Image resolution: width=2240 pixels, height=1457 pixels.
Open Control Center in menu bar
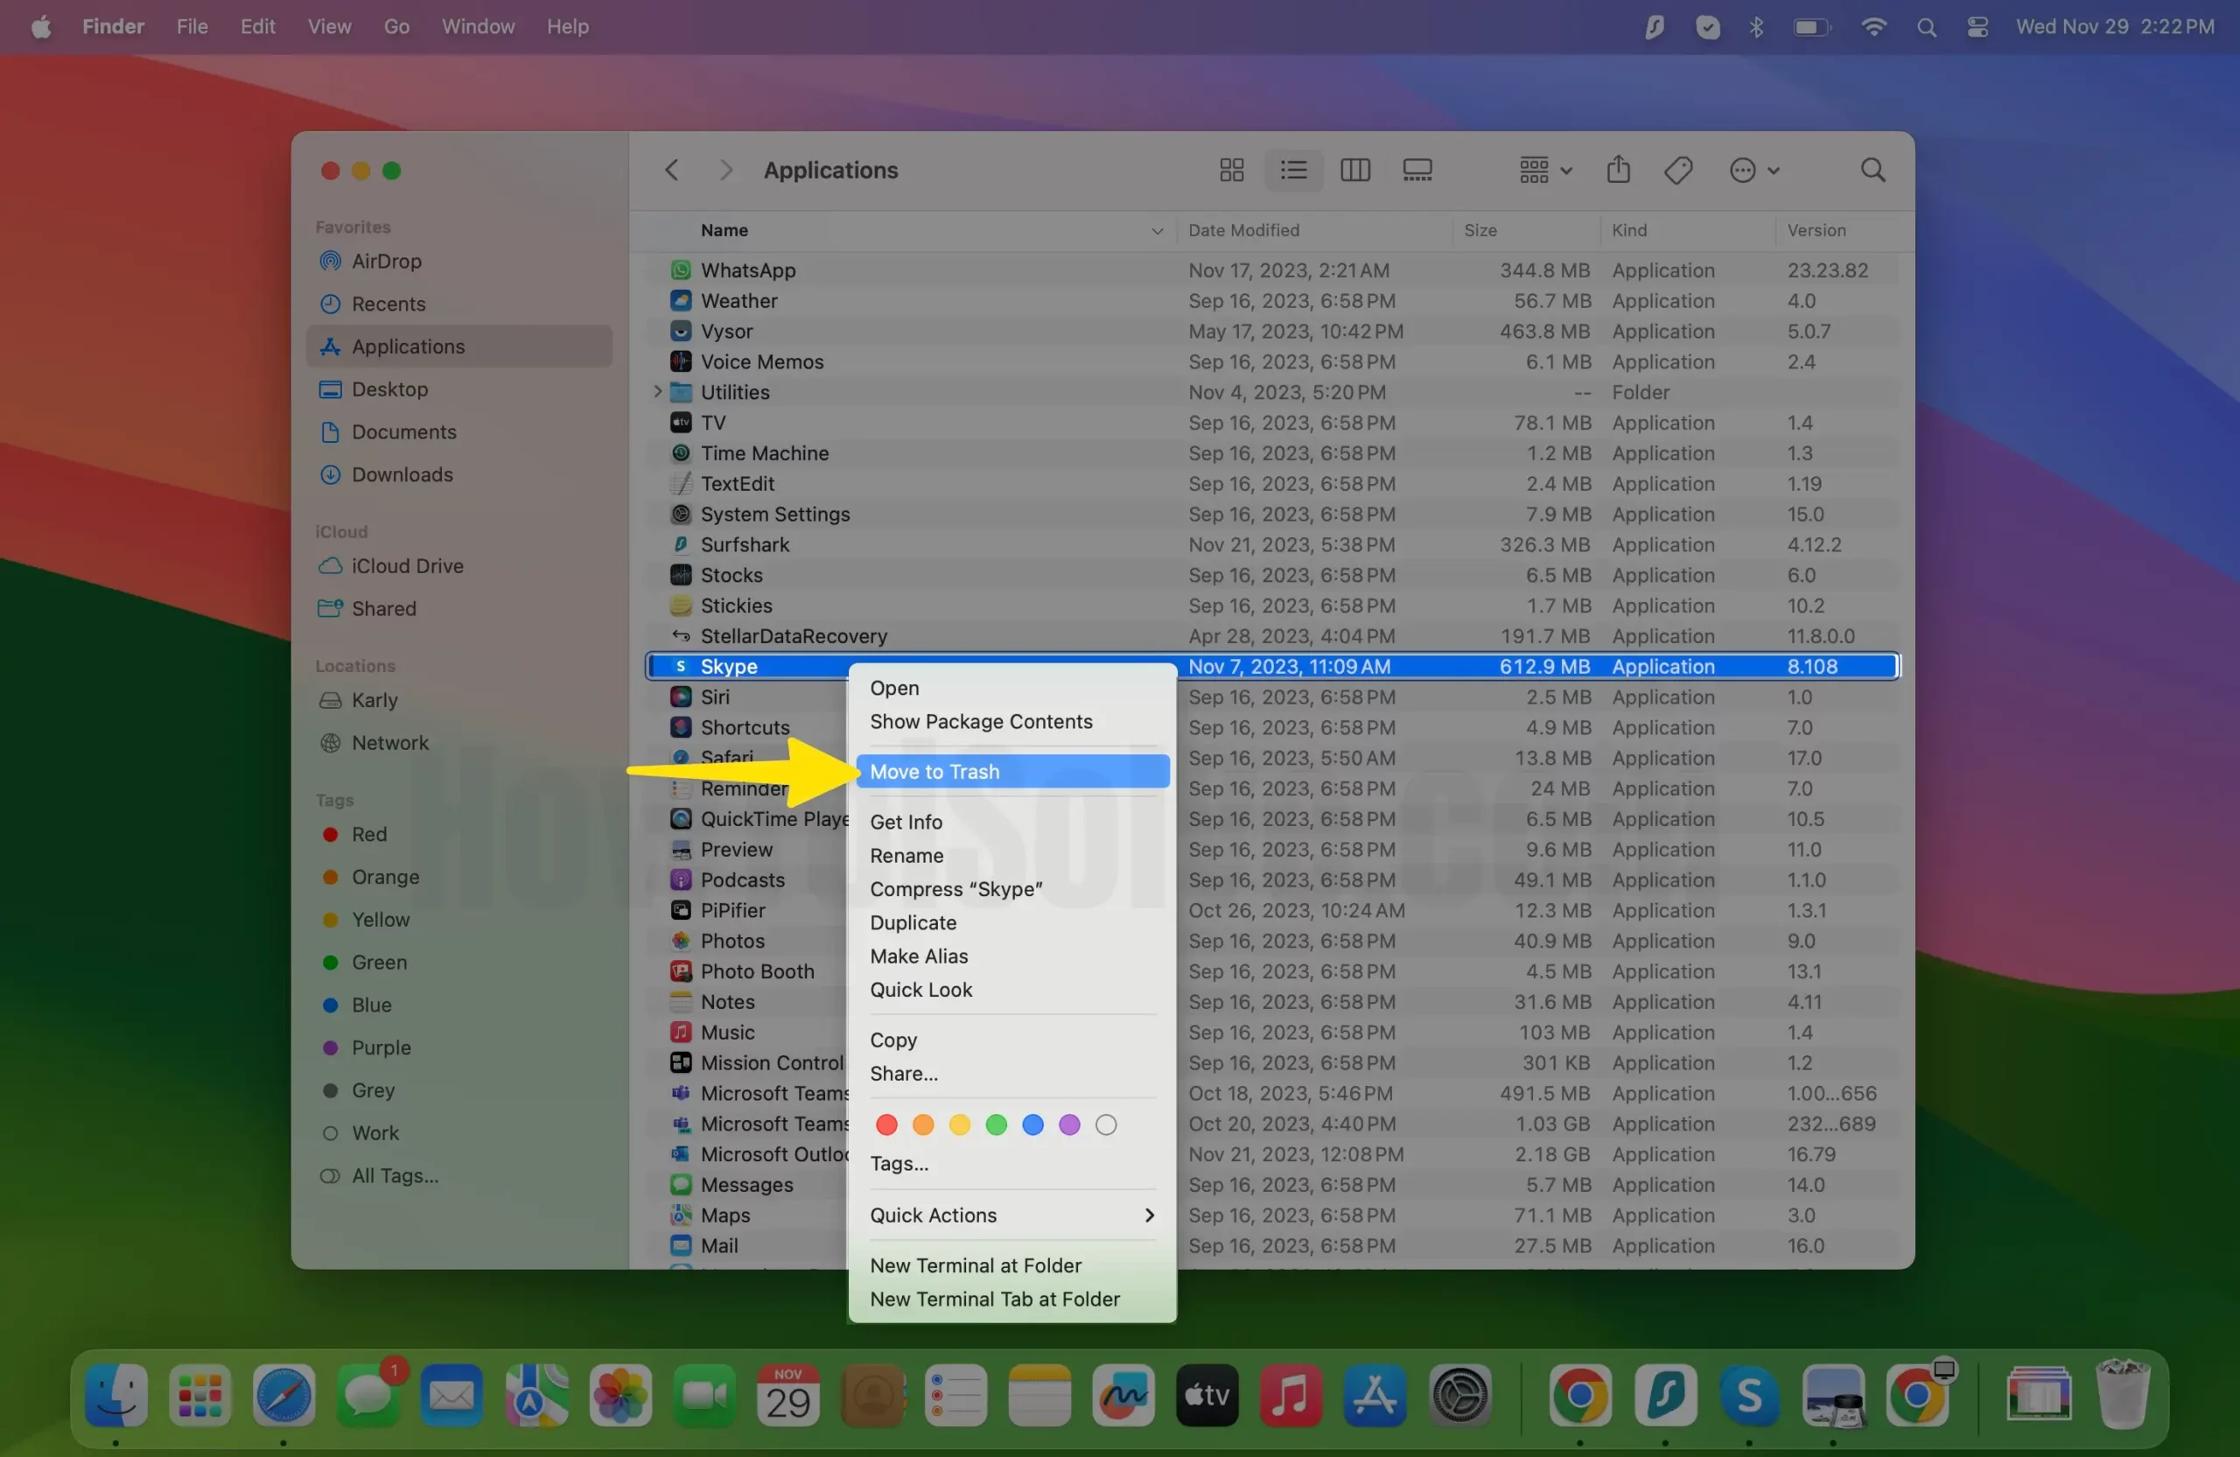point(1977,27)
